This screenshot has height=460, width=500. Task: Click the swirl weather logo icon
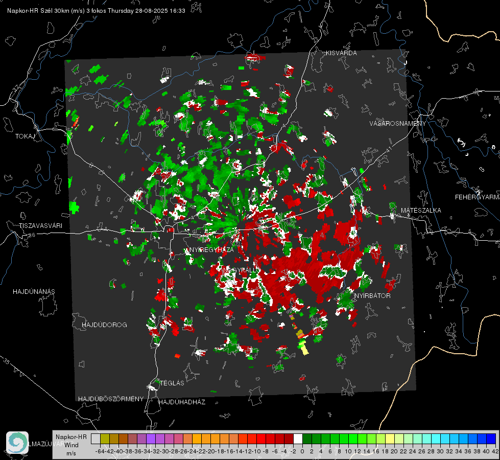coord(17,443)
